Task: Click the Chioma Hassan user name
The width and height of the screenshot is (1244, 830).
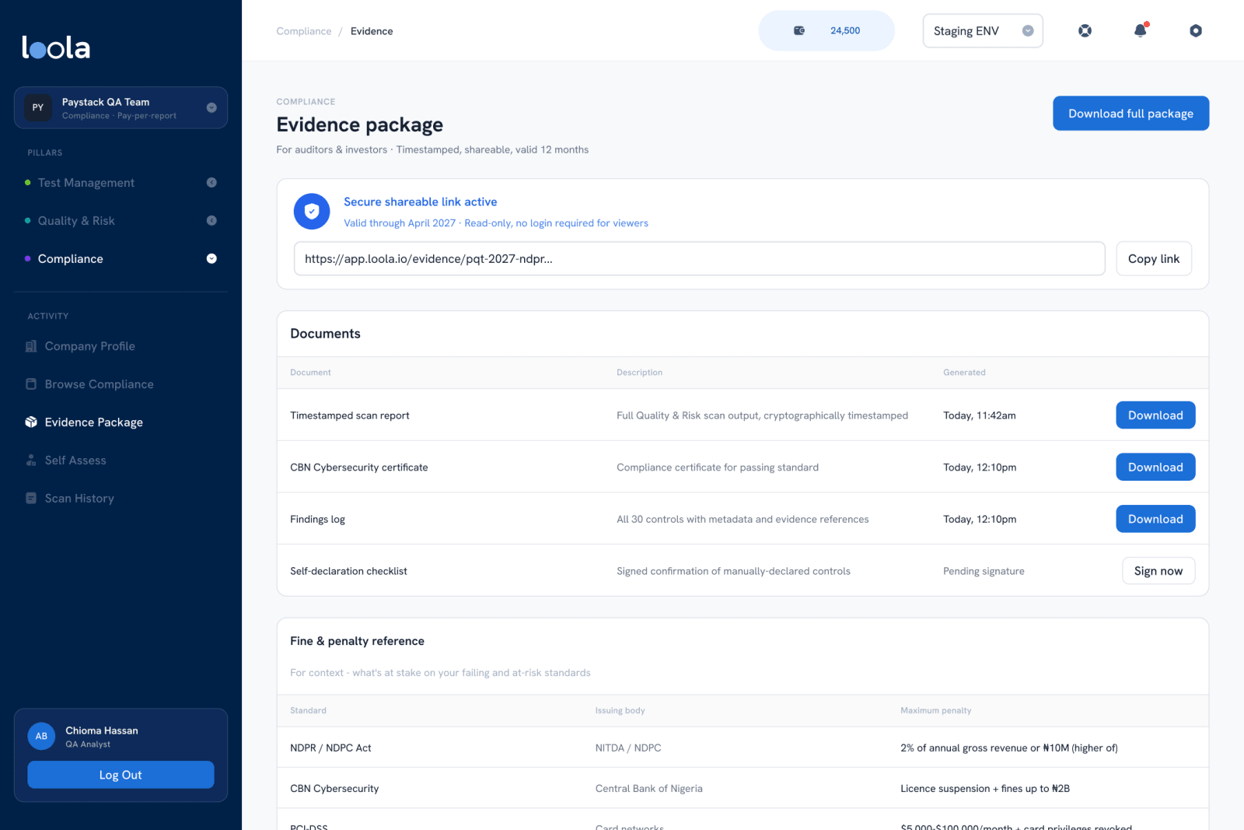Action: pos(102,730)
